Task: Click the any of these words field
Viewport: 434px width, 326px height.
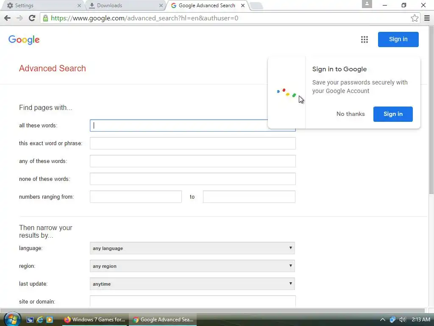Action: 193,161
